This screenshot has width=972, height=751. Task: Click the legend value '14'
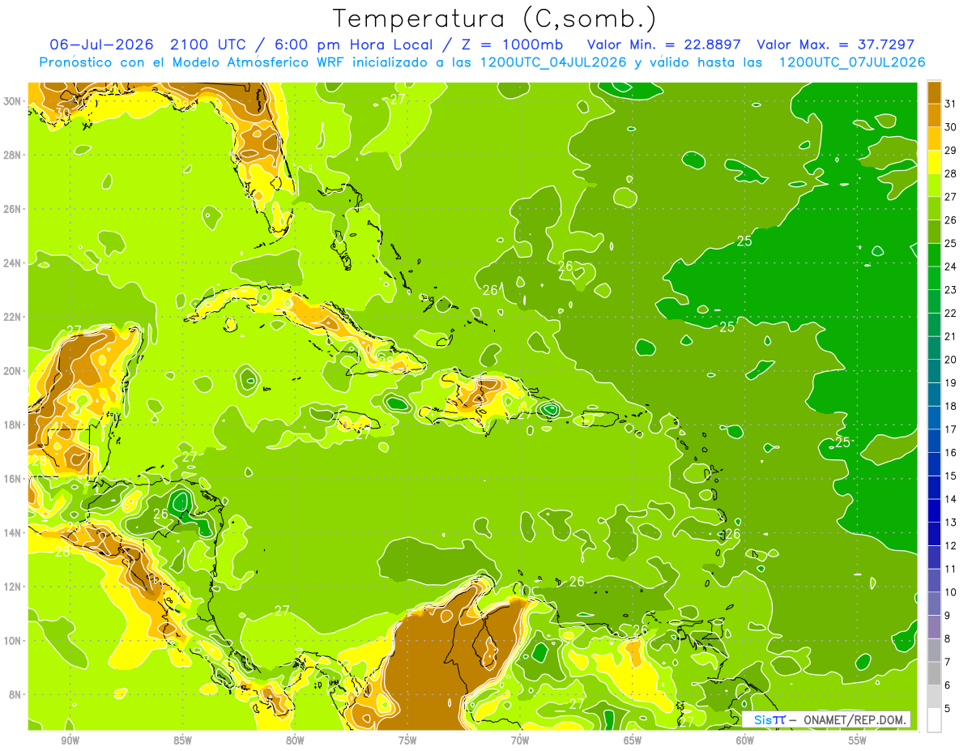coord(951,499)
